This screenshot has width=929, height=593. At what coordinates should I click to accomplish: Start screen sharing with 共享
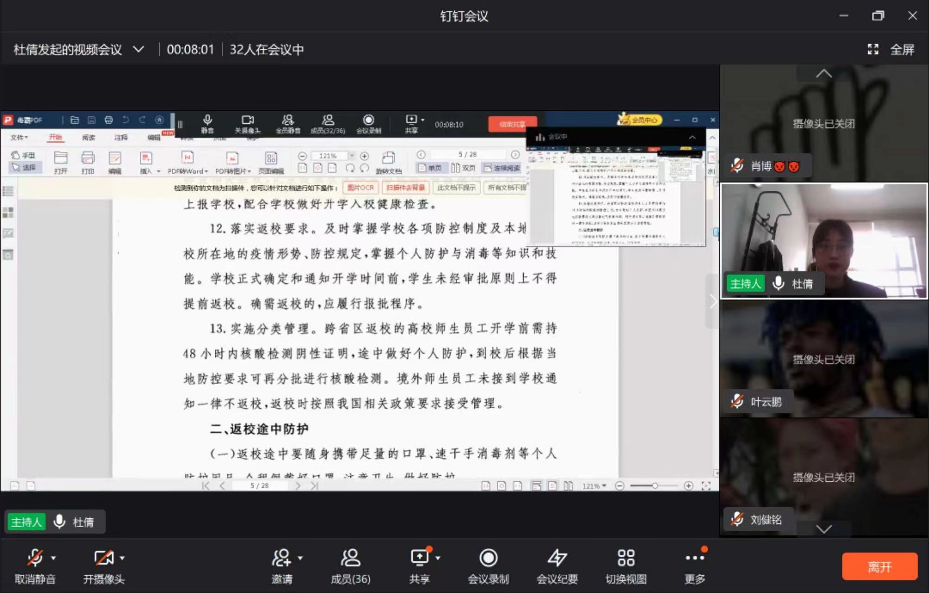[419, 566]
